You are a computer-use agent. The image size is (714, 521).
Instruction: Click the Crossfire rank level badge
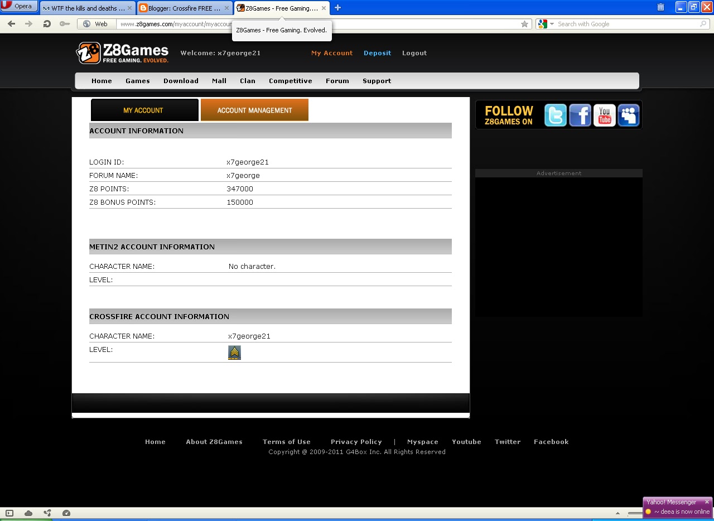(234, 353)
